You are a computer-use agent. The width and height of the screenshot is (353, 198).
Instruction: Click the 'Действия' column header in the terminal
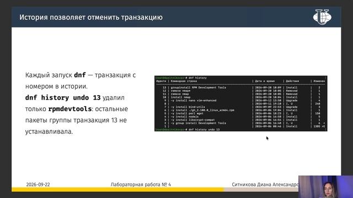point(292,81)
